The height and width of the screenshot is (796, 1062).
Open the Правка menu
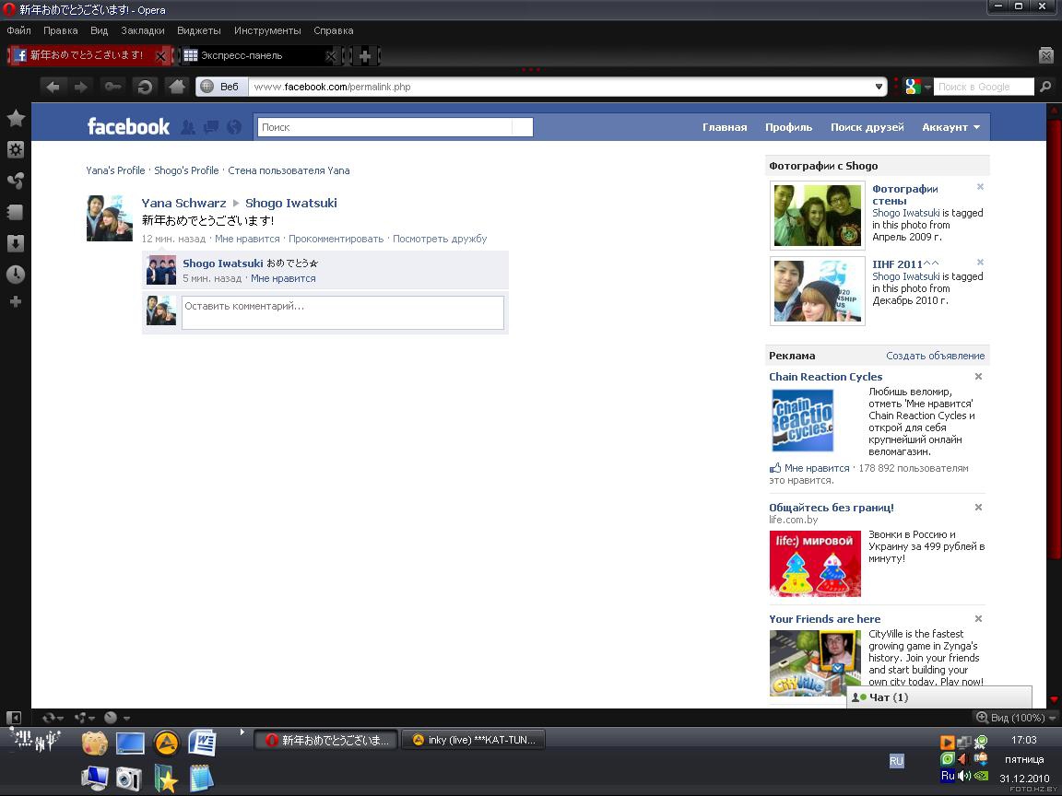[x=60, y=30]
